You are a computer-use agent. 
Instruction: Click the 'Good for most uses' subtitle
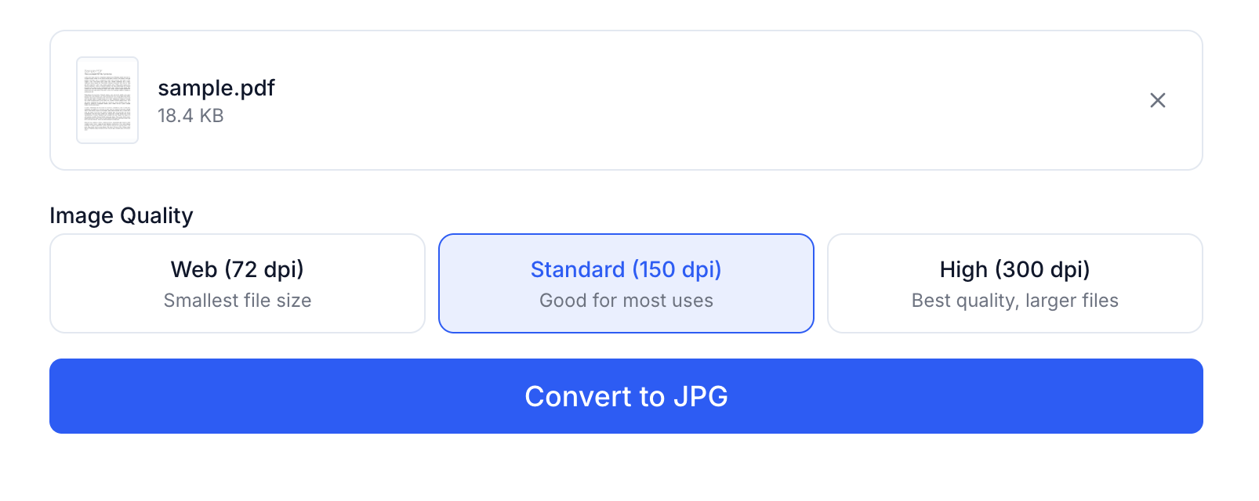pos(626,301)
